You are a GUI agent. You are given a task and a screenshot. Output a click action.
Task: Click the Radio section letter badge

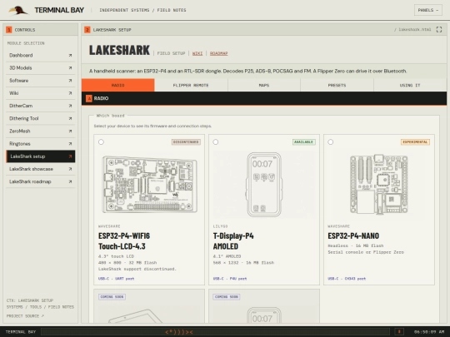point(89,98)
